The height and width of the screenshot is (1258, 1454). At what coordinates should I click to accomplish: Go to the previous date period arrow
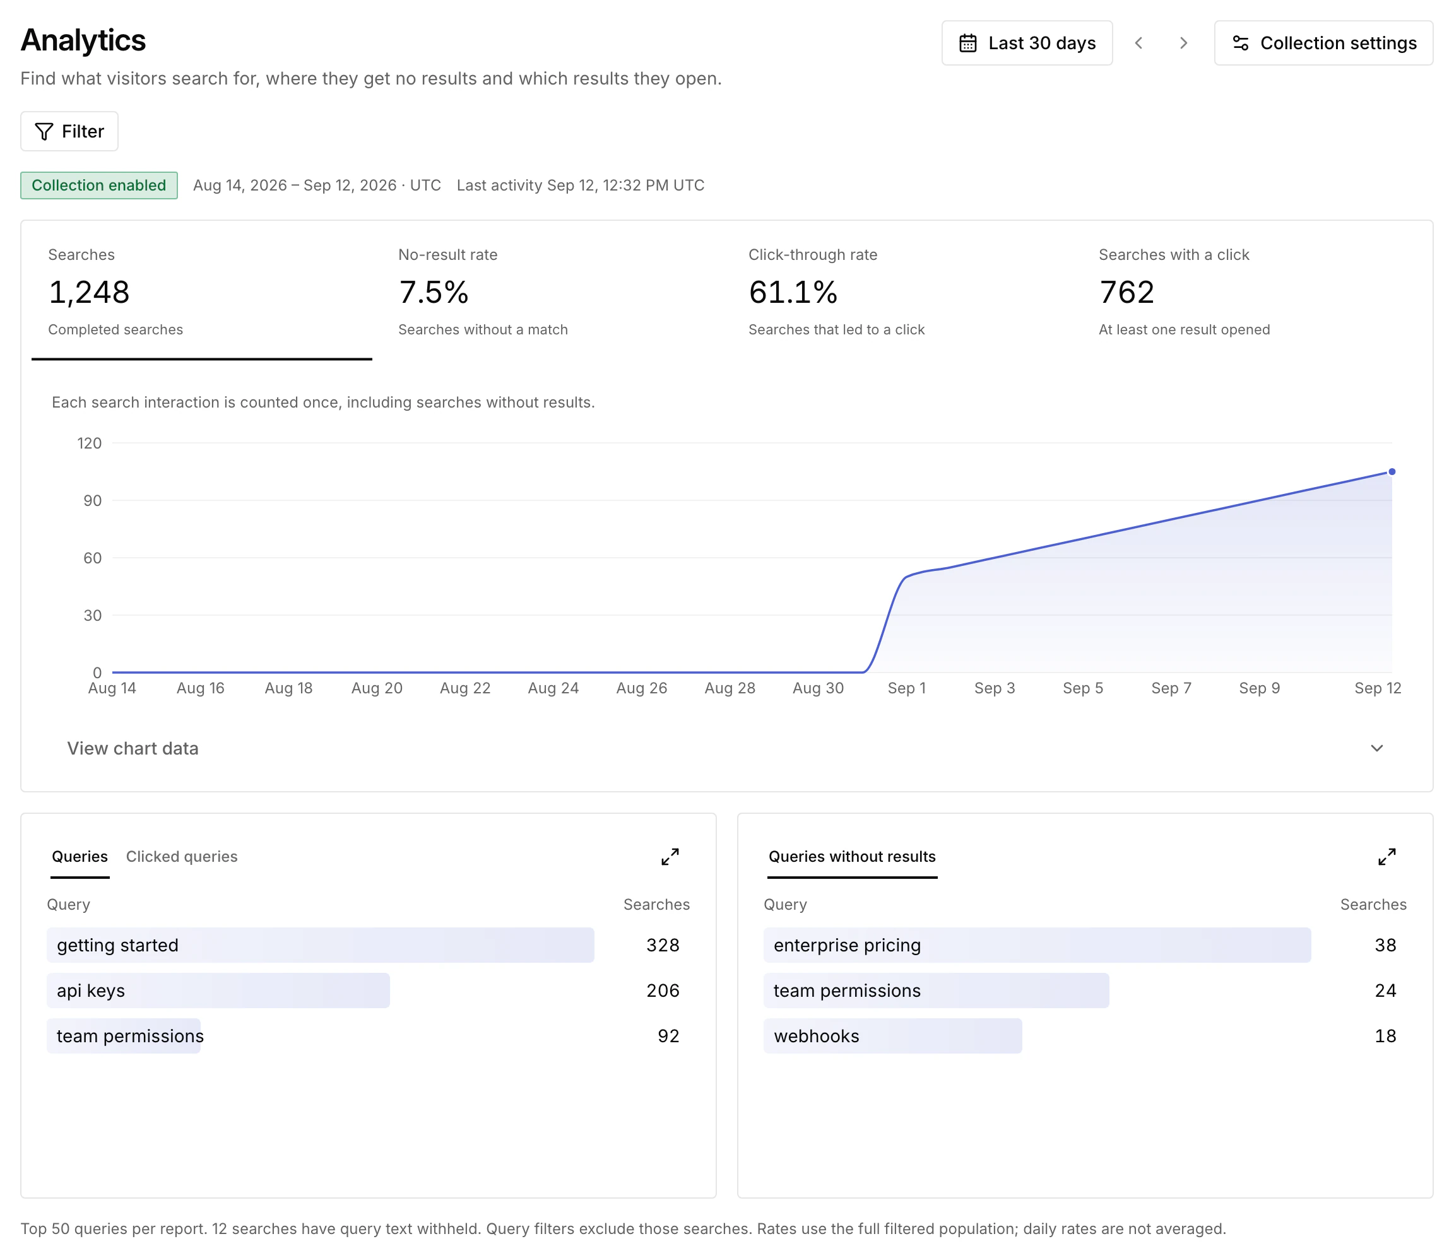pos(1138,43)
